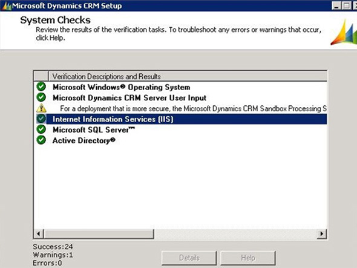Click the yellow warning triangle icon
Screen dimensions: 357x268
coord(41,108)
